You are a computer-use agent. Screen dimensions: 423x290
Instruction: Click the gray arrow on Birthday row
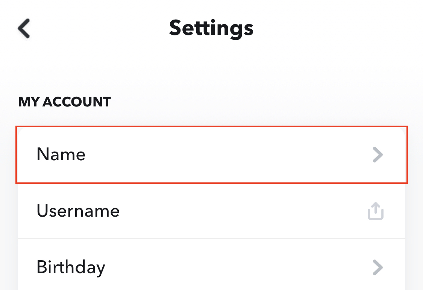pyautogui.click(x=378, y=267)
